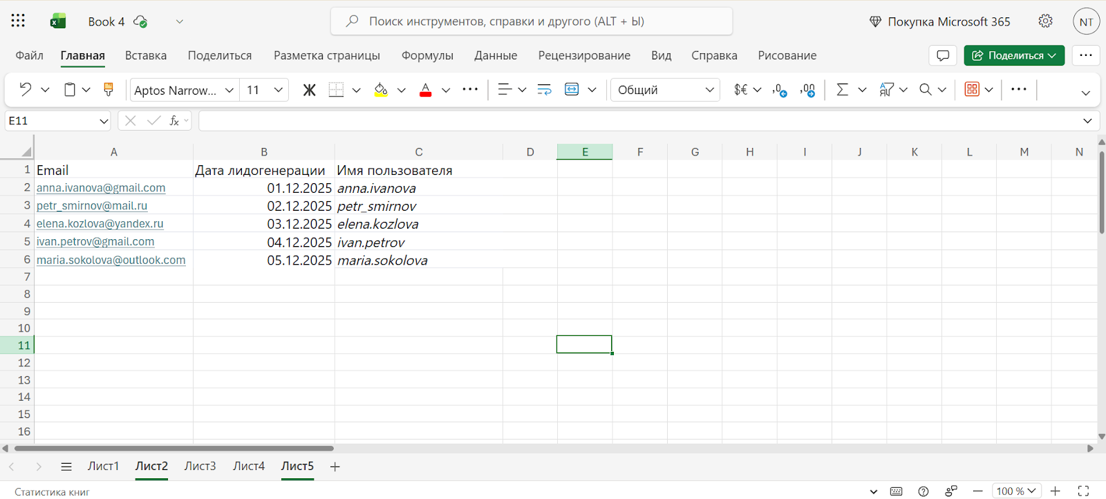Open the Формулы ribbon tab

point(427,55)
